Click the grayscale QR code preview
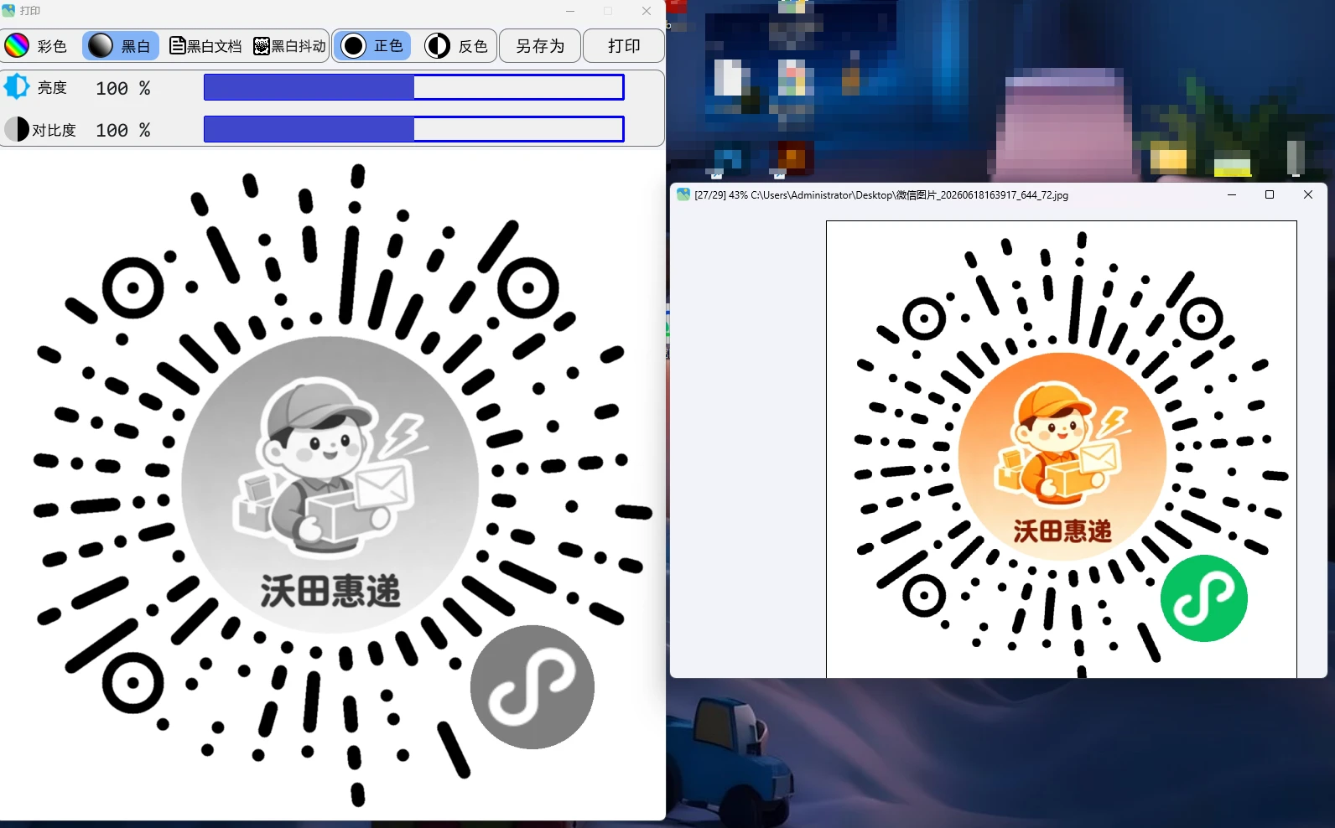 click(333, 484)
